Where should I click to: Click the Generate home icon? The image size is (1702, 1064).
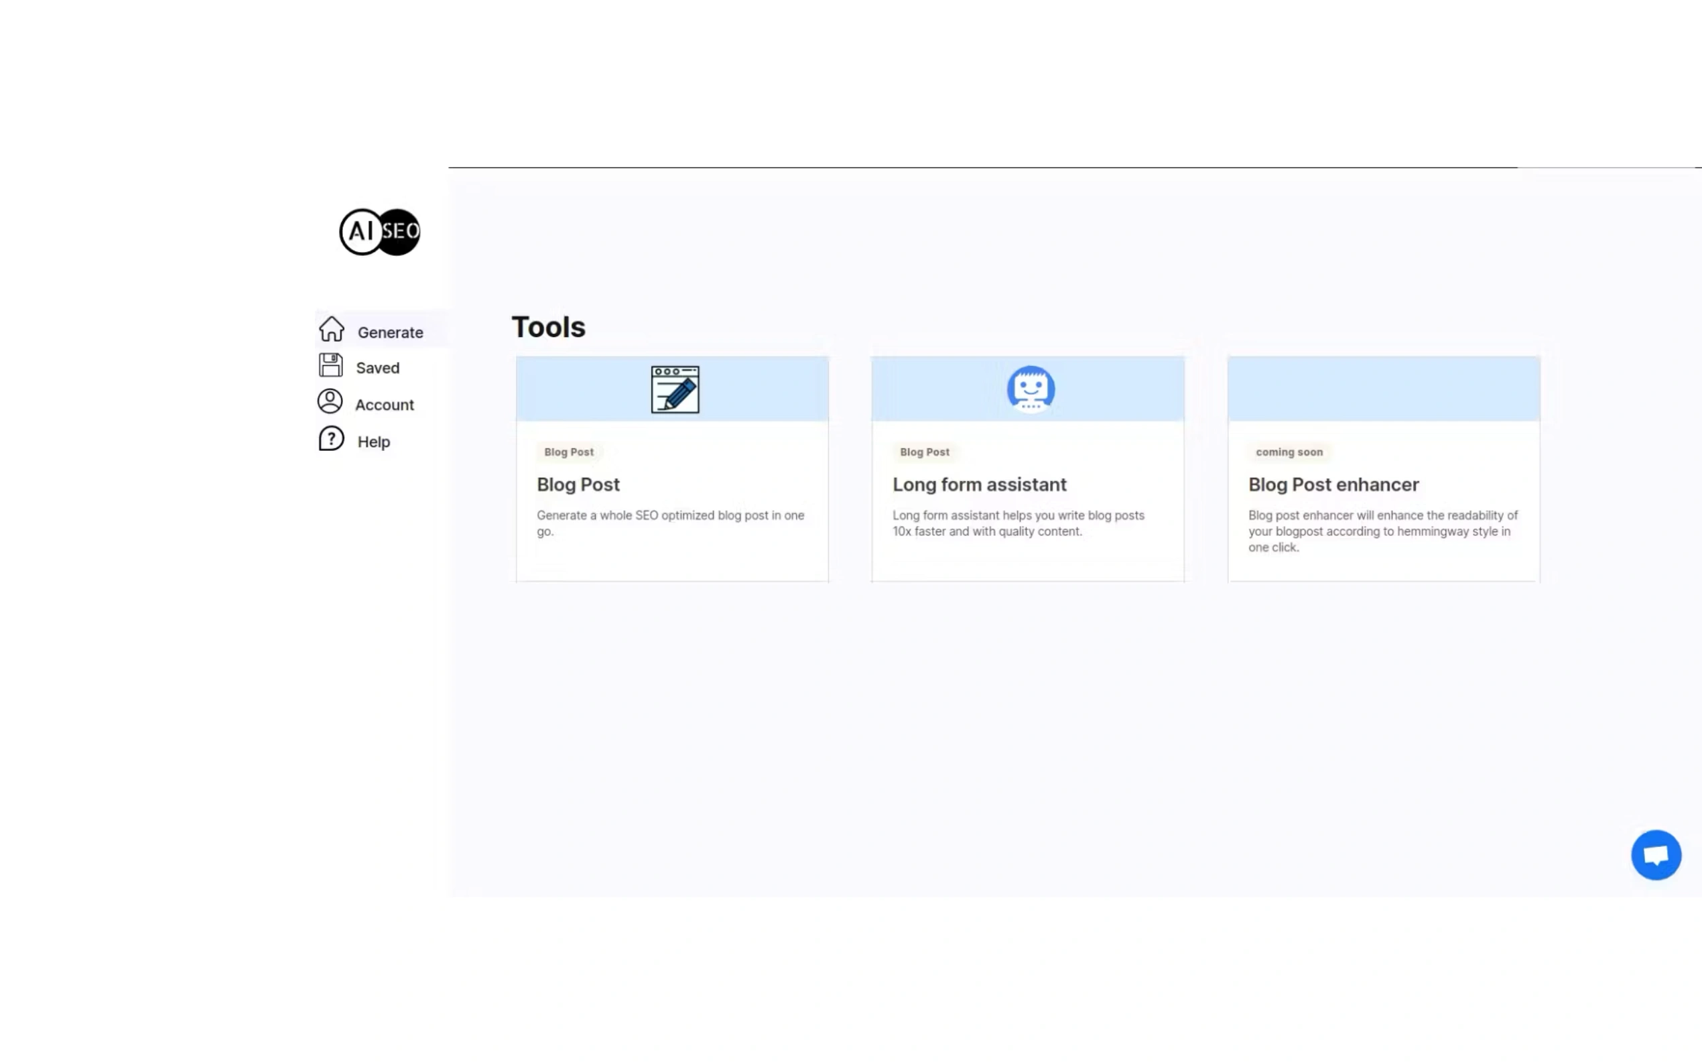pos(332,330)
